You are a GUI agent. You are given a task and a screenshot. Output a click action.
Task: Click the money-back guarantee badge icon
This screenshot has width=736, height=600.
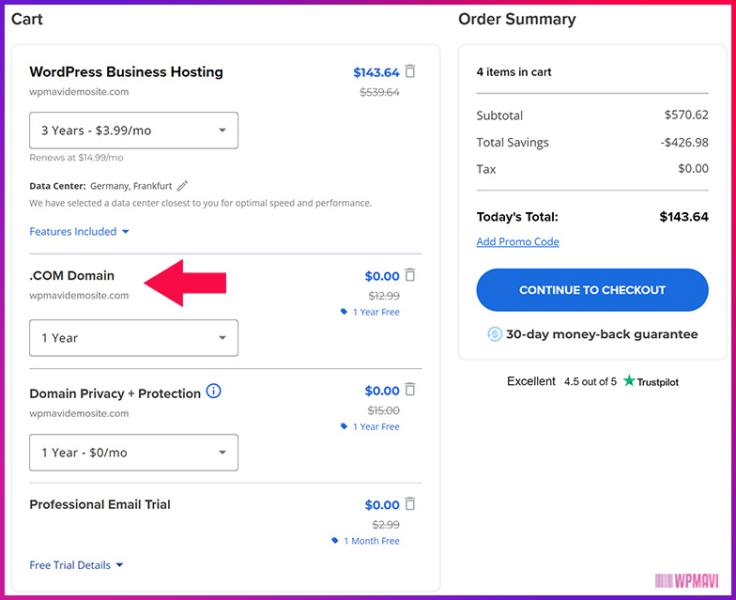[x=495, y=334]
